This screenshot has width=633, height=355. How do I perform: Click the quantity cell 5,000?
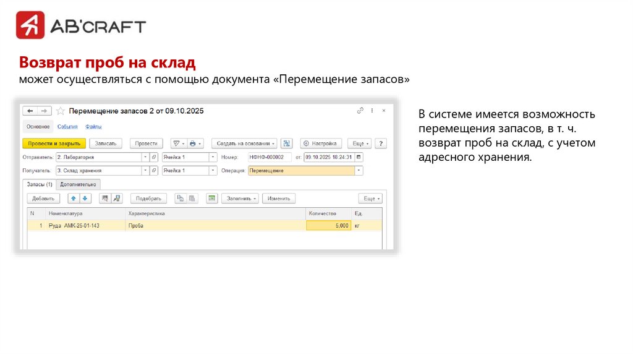click(x=329, y=226)
